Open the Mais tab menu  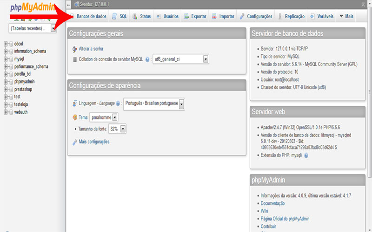pyautogui.click(x=346, y=16)
